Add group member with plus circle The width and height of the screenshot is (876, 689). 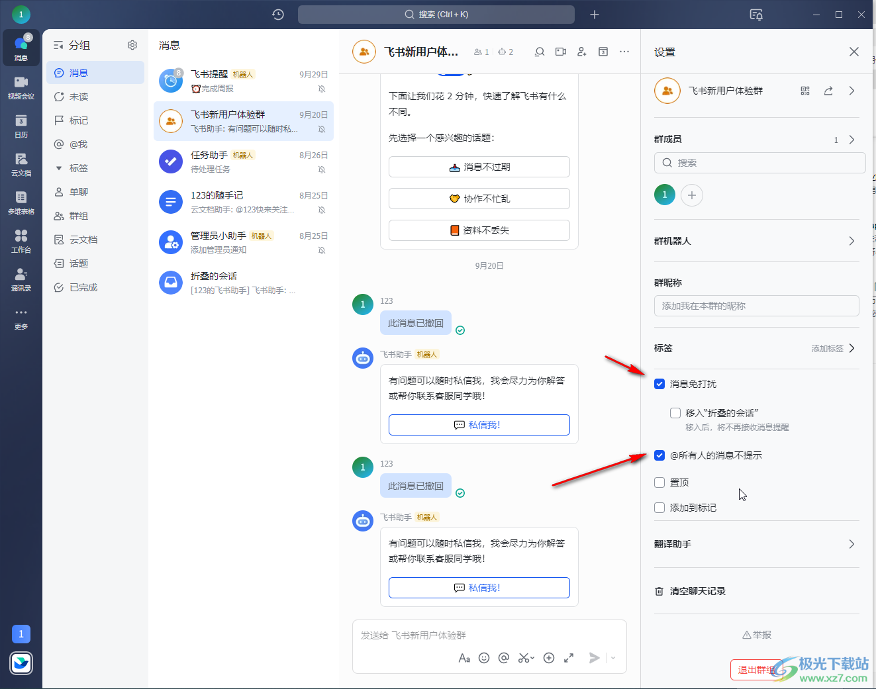point(692,195)
